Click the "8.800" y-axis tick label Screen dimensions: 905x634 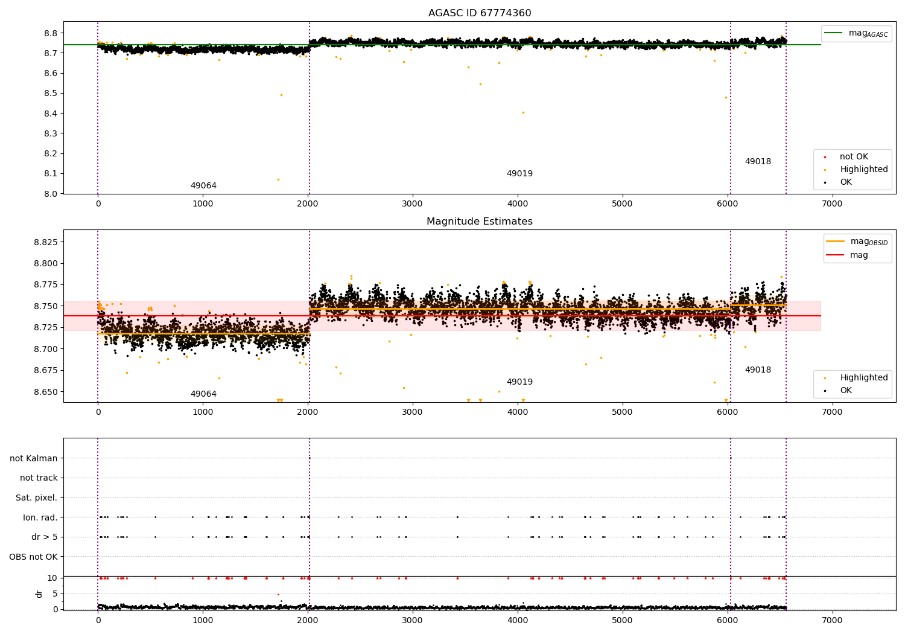pos(46,263)
